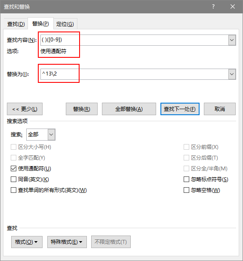The width and height of the screenshot is (243, 261).
Task: Close the Find and Replace dialog
Action: tap(233, 6)
